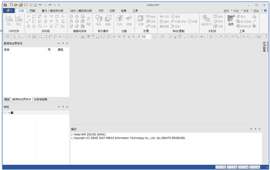Open the 背景 dropdown menu
The width and height of the screenshot is (270, 170).
[247, 11]
